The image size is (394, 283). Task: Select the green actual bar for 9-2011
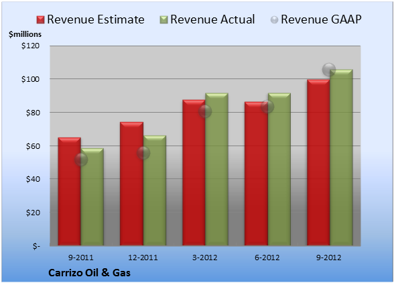click(x=92, y=196)
